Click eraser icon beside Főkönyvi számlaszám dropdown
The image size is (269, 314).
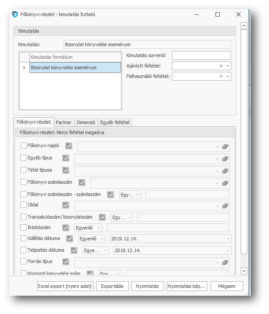coord(225,183)
